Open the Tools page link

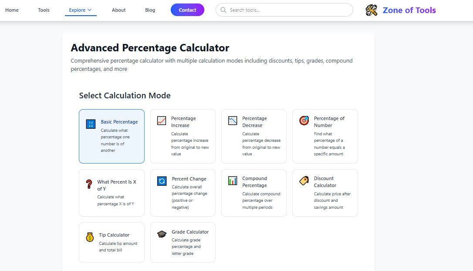[x=44, y=10]
